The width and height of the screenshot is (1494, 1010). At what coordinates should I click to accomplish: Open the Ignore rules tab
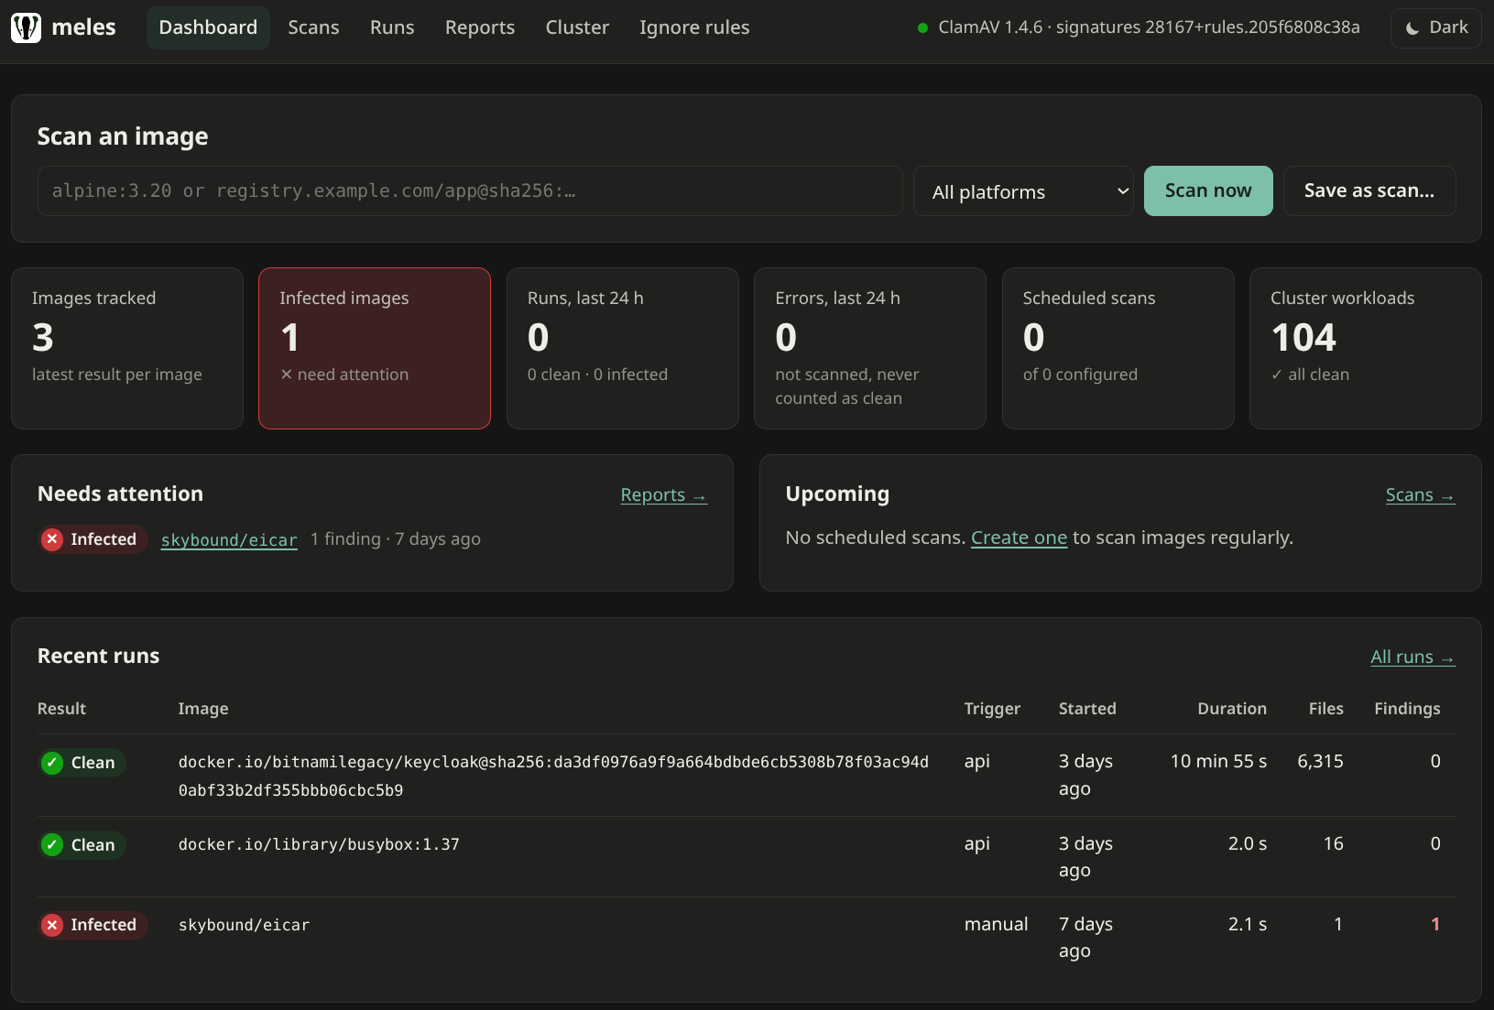coord(694,27)
